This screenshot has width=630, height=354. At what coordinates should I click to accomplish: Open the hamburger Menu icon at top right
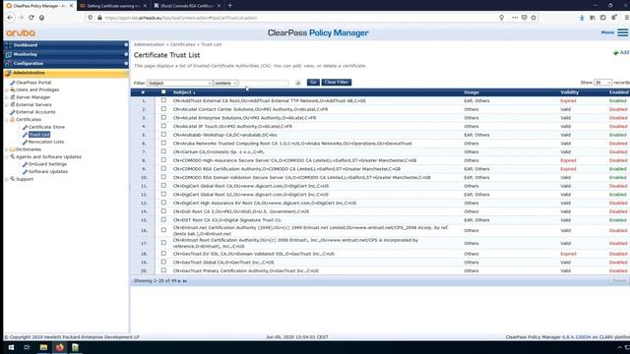click(x=622, y=32)
